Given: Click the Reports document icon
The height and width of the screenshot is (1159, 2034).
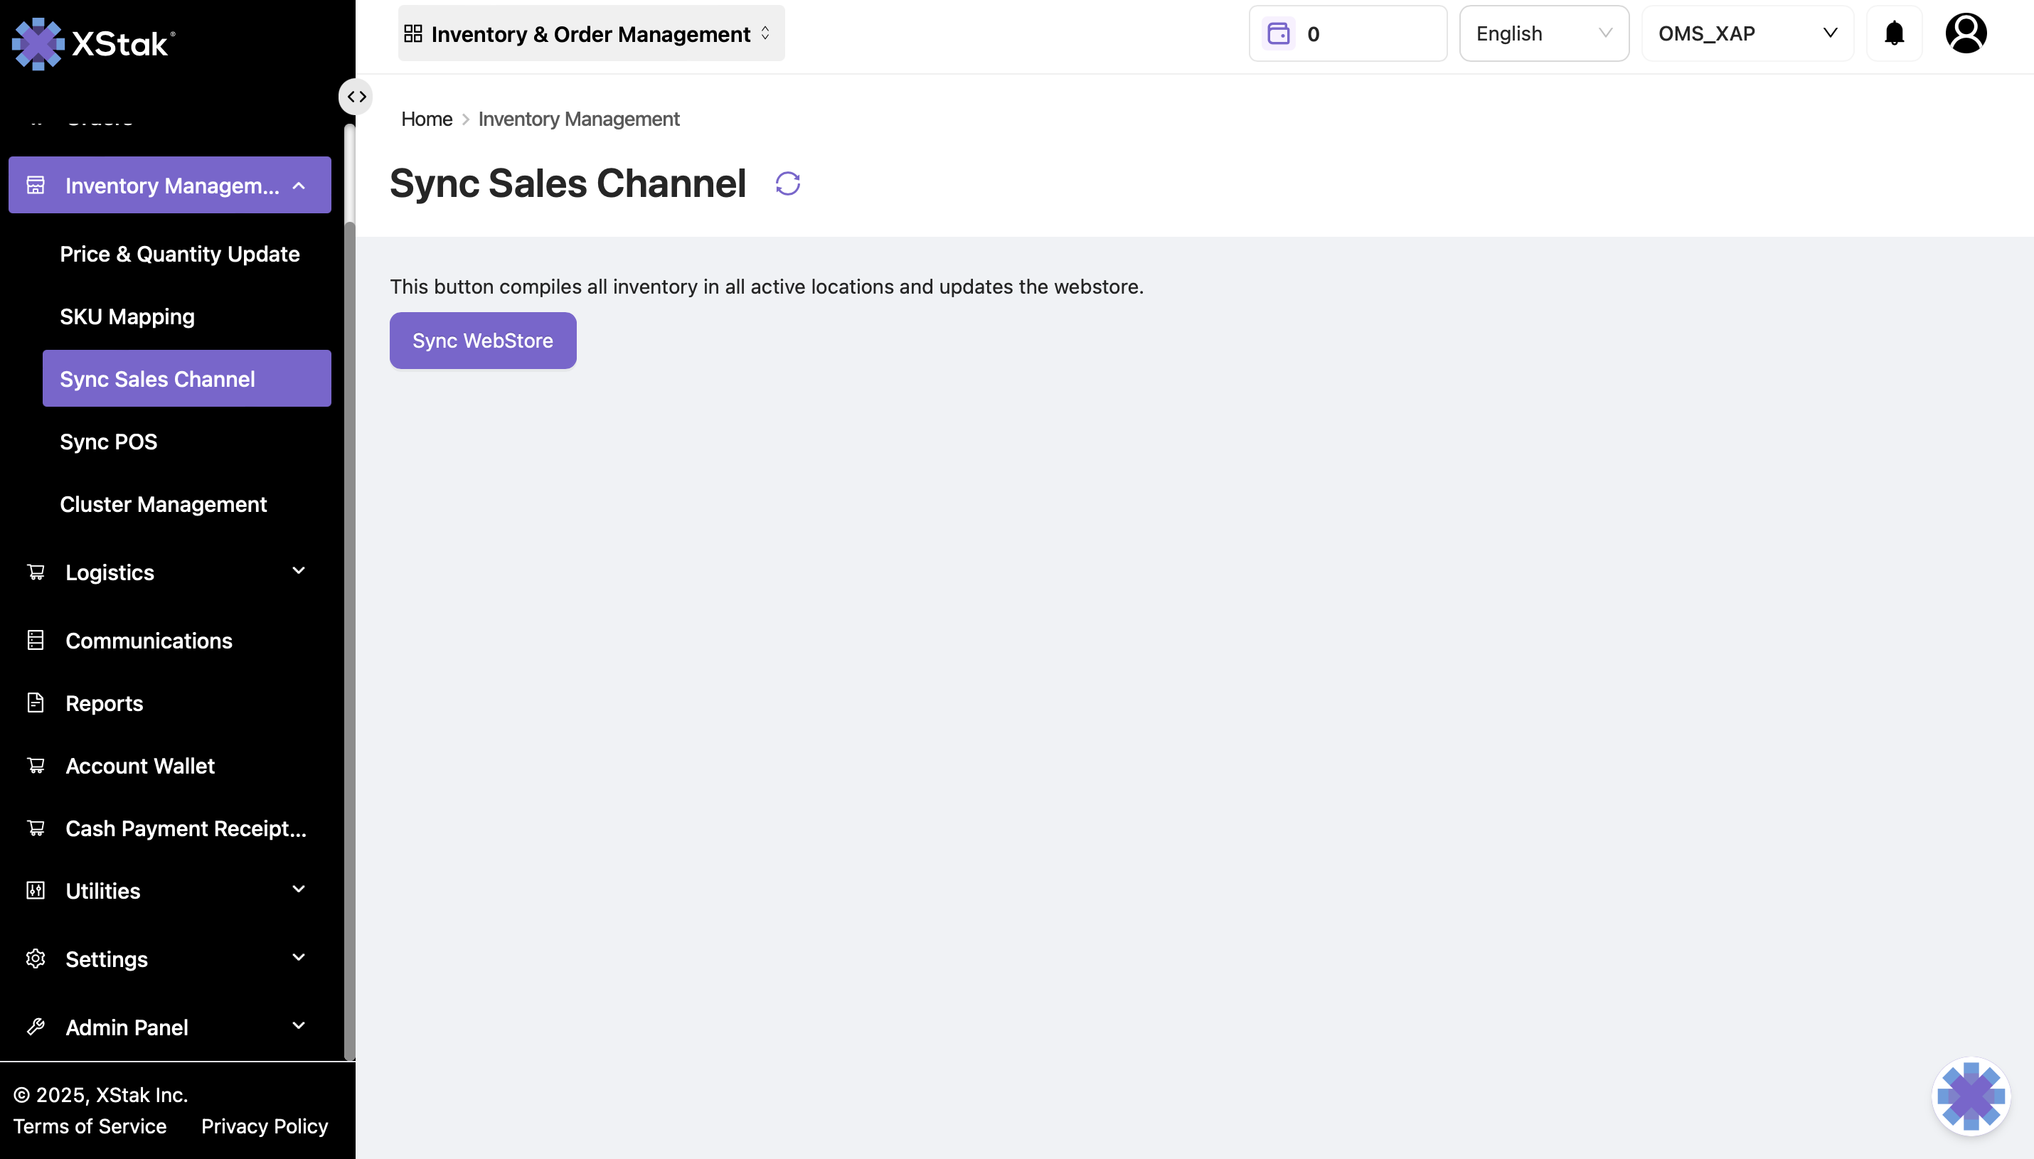Looking at the screenshot, I should [x=36, y=703].
